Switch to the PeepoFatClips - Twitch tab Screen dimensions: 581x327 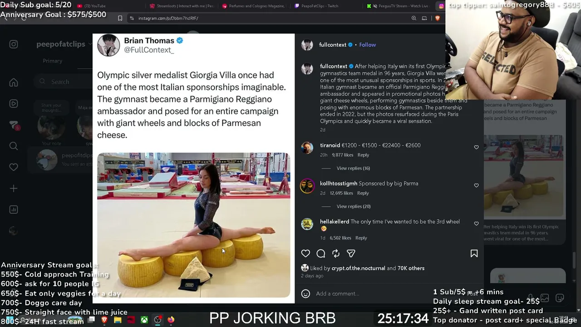tap(315, 6)
